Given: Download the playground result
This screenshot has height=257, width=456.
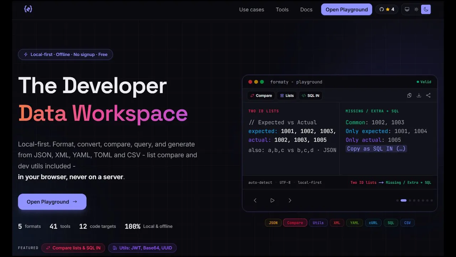Looking at the screenshot, I should click(419, 95).
